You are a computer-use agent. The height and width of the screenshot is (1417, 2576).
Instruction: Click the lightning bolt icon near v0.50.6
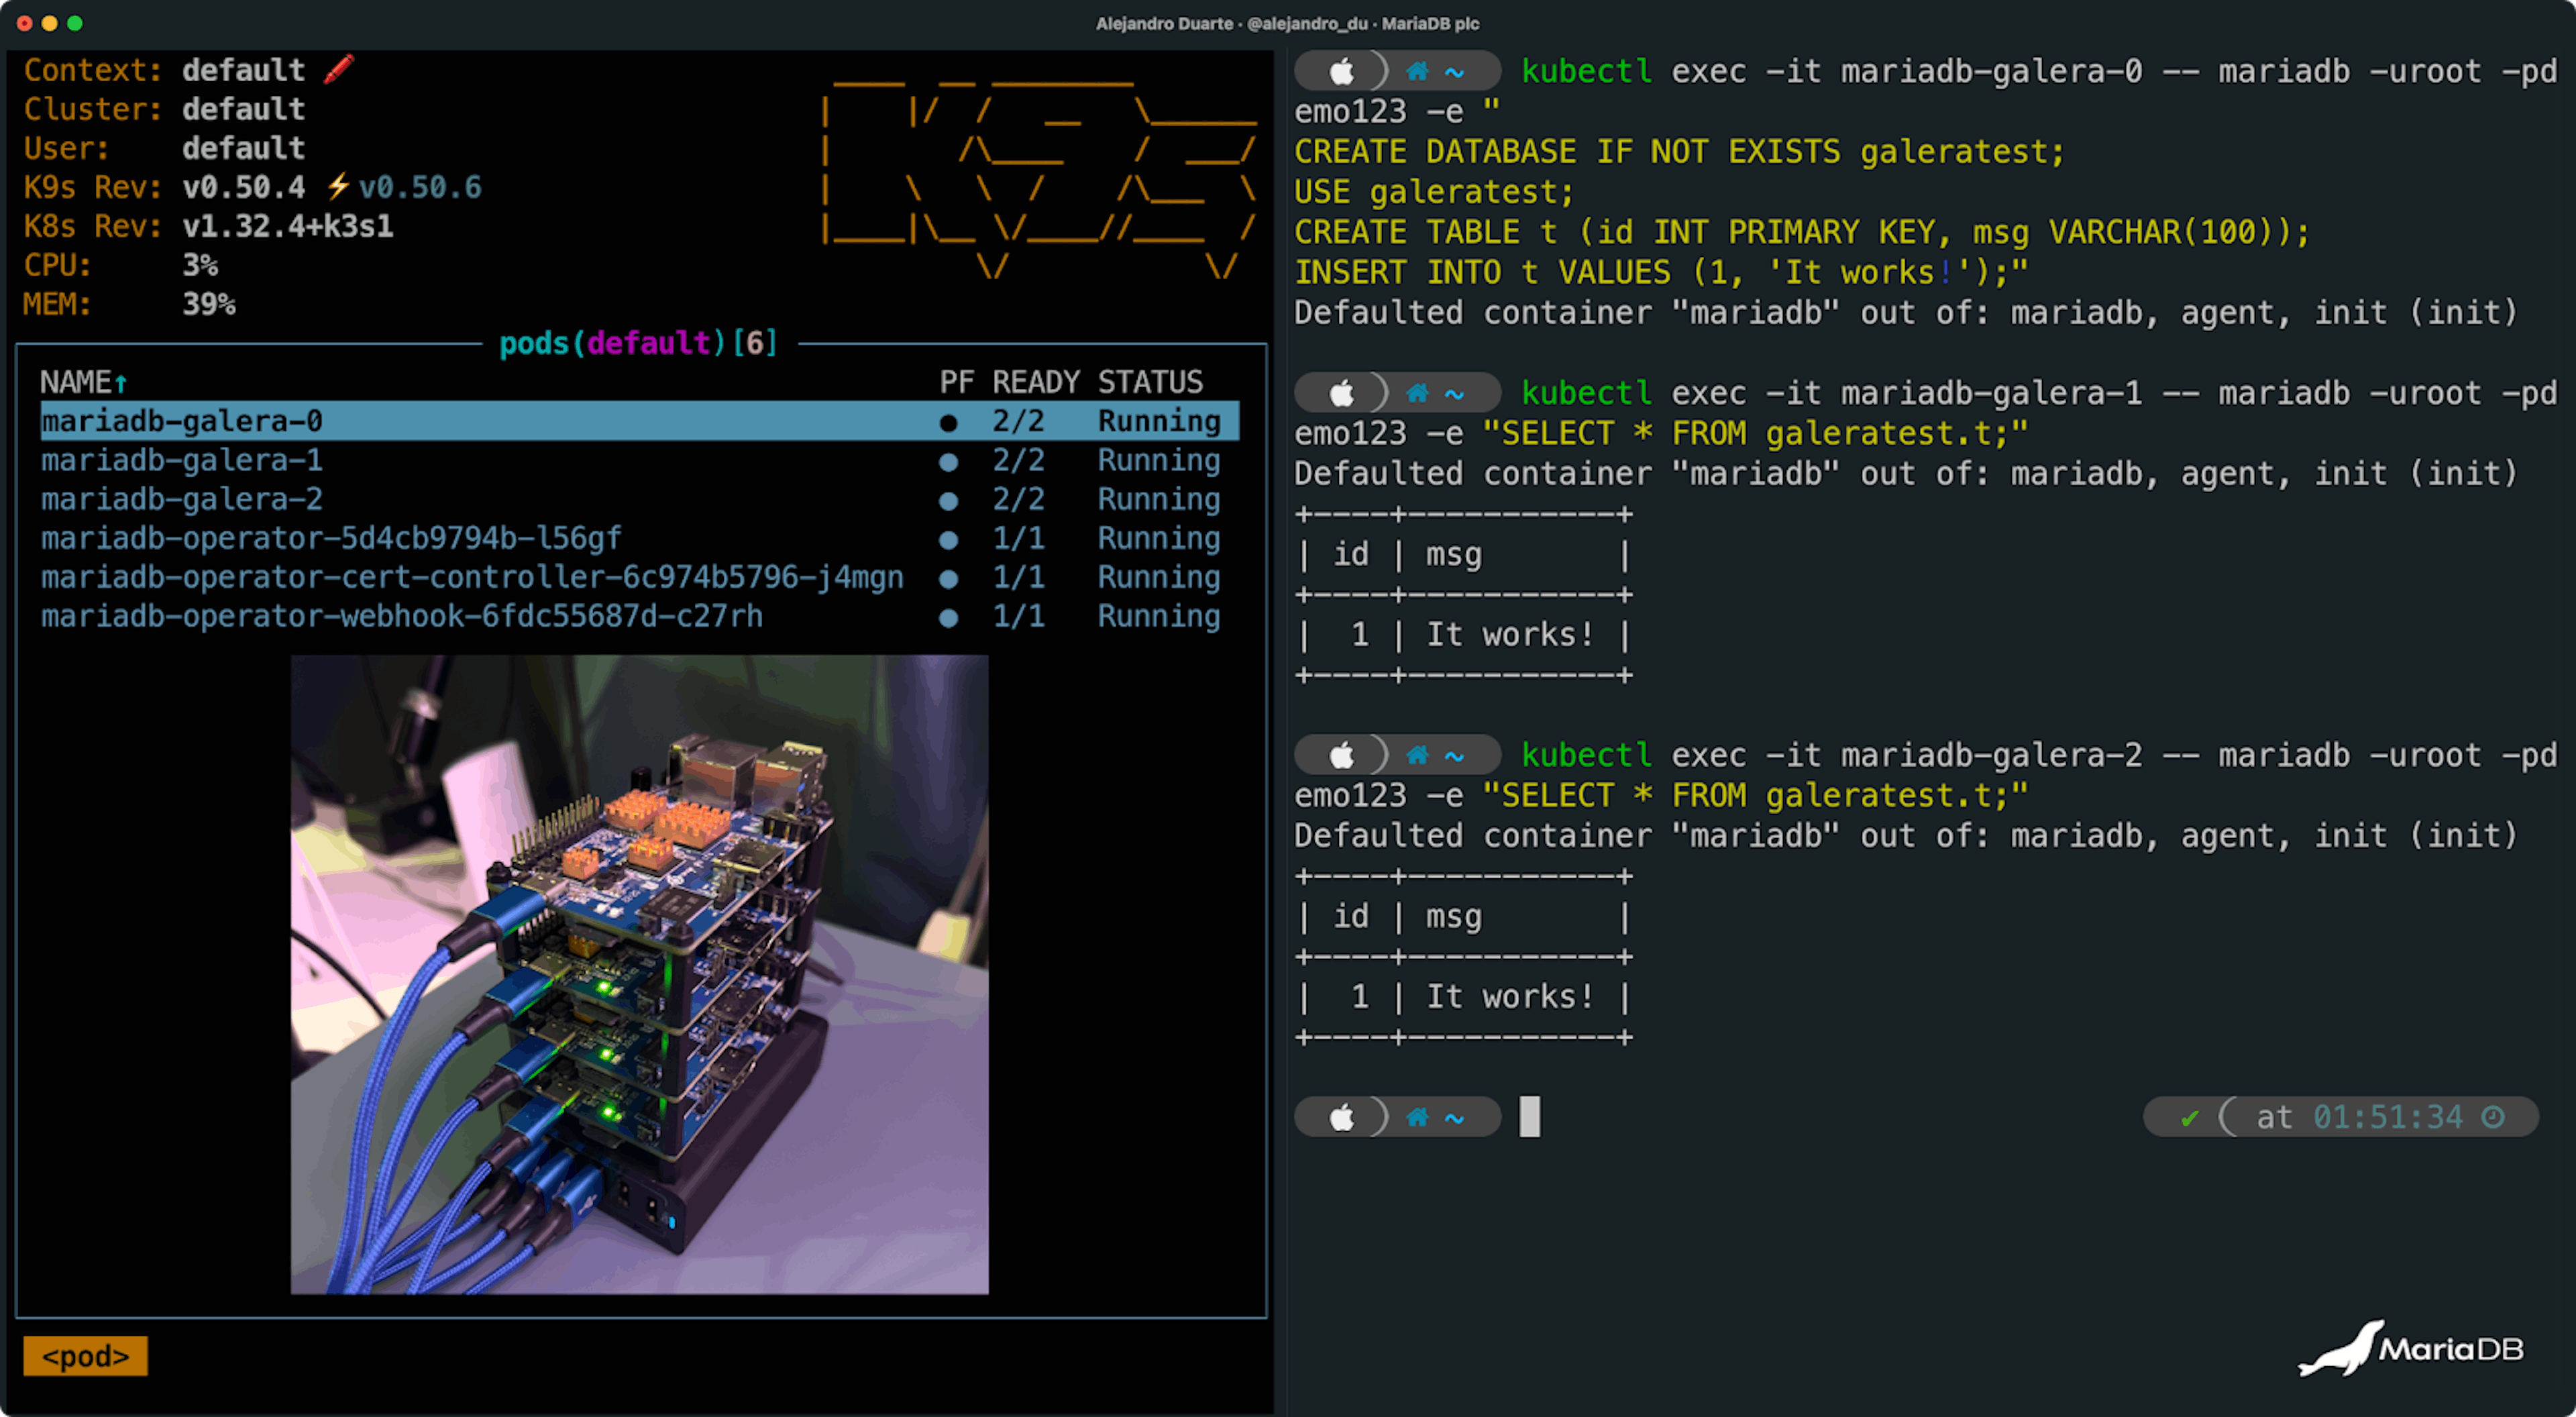(338, 186)
